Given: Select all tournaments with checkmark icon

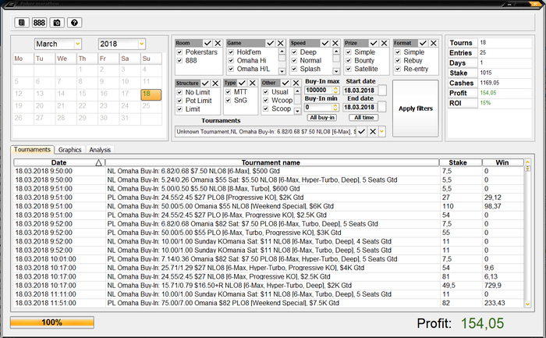Looking at the screenshot, I should click(362, 131).
